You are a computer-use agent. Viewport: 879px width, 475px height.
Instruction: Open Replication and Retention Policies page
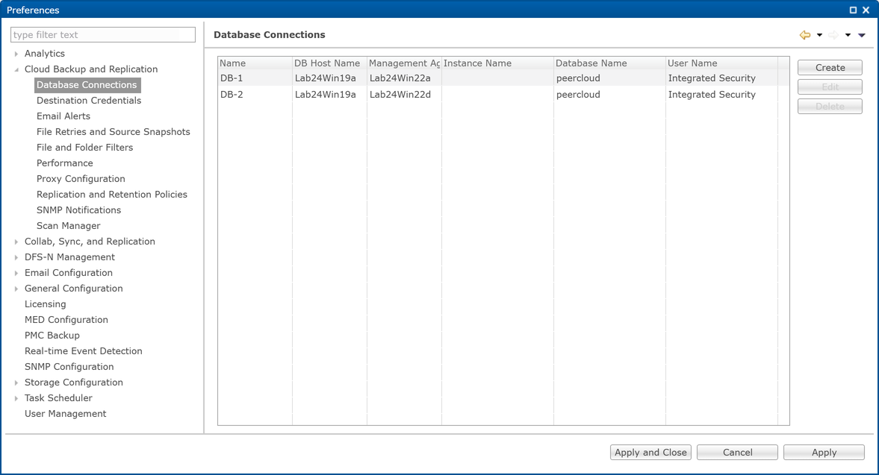coord(112,195)
